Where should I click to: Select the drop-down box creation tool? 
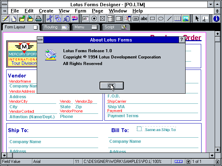(119, 19)
